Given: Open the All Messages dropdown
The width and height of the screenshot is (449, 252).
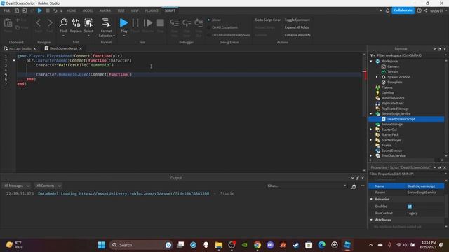Looking at the screenshot, I should point(16,185).
